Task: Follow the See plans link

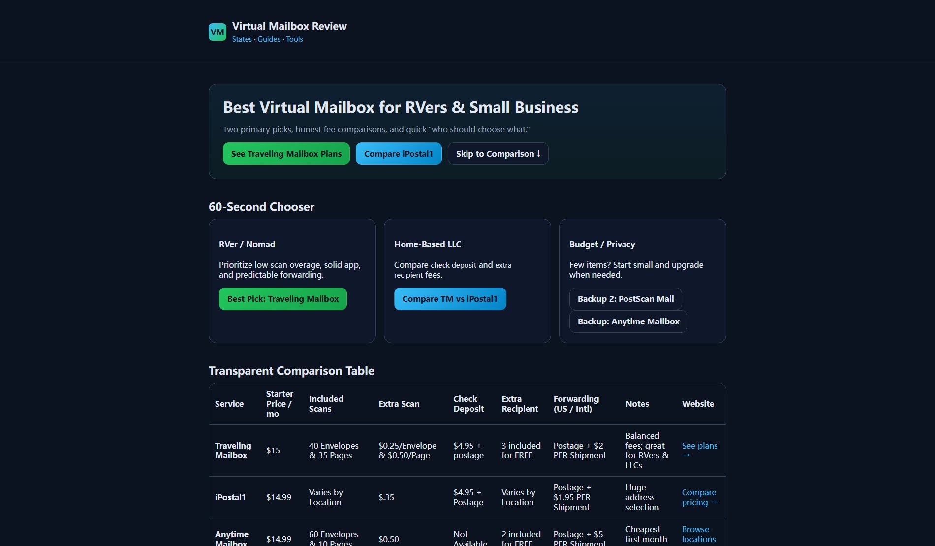Action: click(700, 450)
